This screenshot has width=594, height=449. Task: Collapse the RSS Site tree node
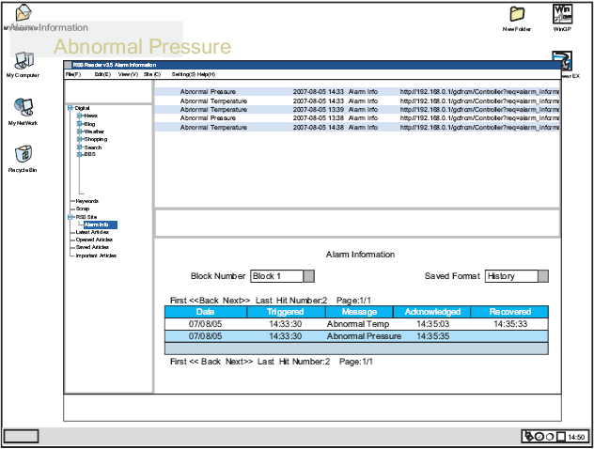(70, 217)
